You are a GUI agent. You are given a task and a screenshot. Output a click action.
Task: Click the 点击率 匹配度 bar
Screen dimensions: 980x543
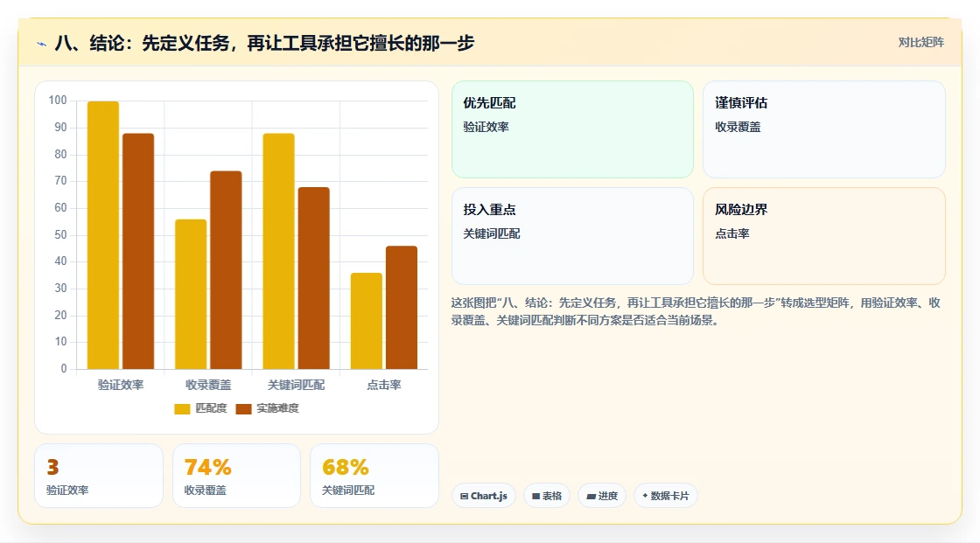tap(367, 321)
